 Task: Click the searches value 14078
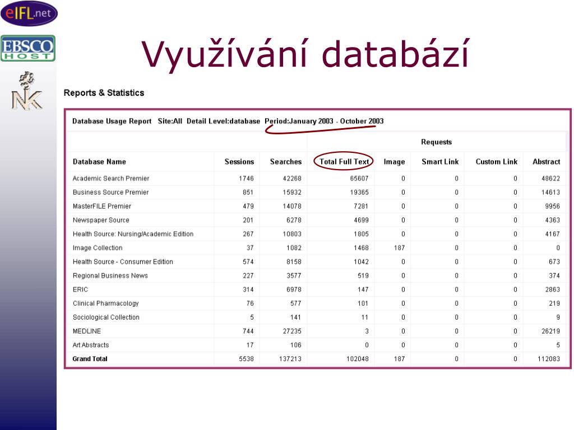[292, 206]
